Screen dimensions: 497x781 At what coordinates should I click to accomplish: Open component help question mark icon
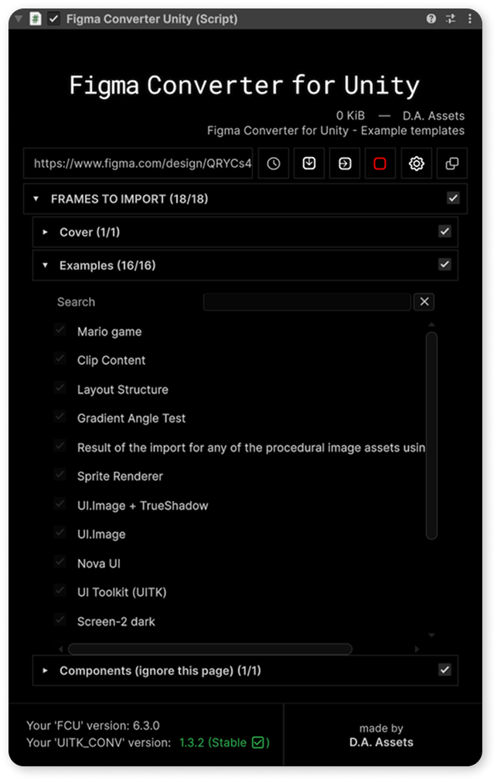[431, 19]
